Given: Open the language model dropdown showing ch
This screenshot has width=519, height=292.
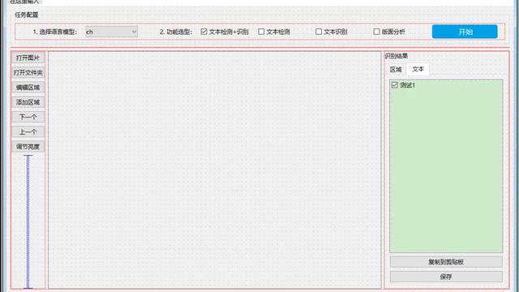Looking at the screenshot, I should (x=112, y=32).
